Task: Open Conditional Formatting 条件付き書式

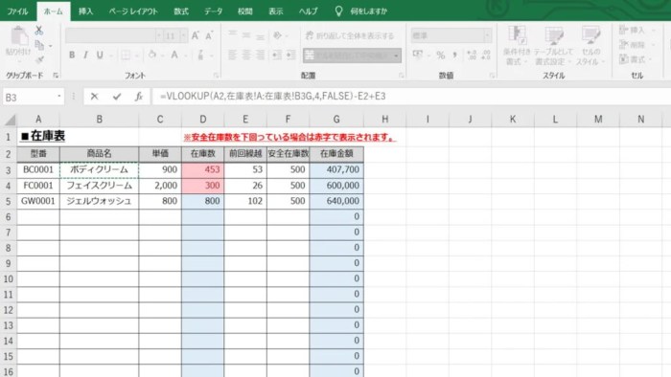Action: click(517, 46)
